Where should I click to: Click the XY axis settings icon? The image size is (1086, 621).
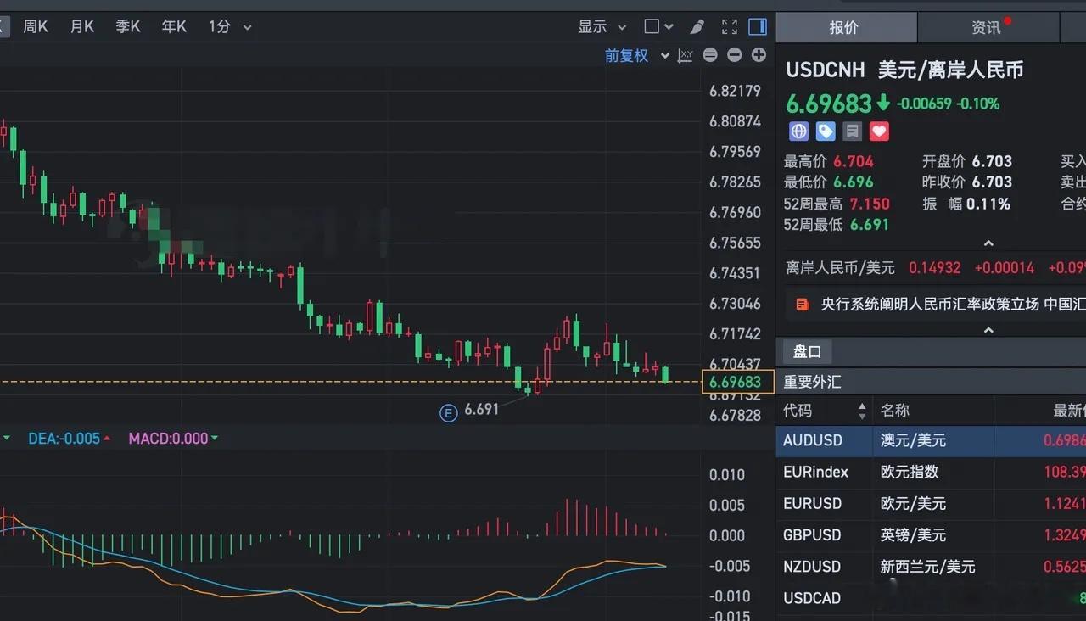point(686,55)
